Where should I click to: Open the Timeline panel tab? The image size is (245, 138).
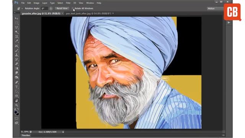coord(26,135)
